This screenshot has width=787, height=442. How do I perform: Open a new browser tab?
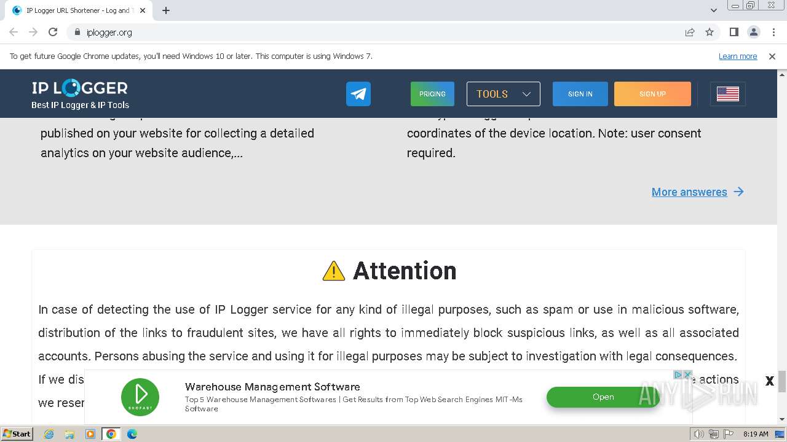pyautogui.click(x=166, y=10)
